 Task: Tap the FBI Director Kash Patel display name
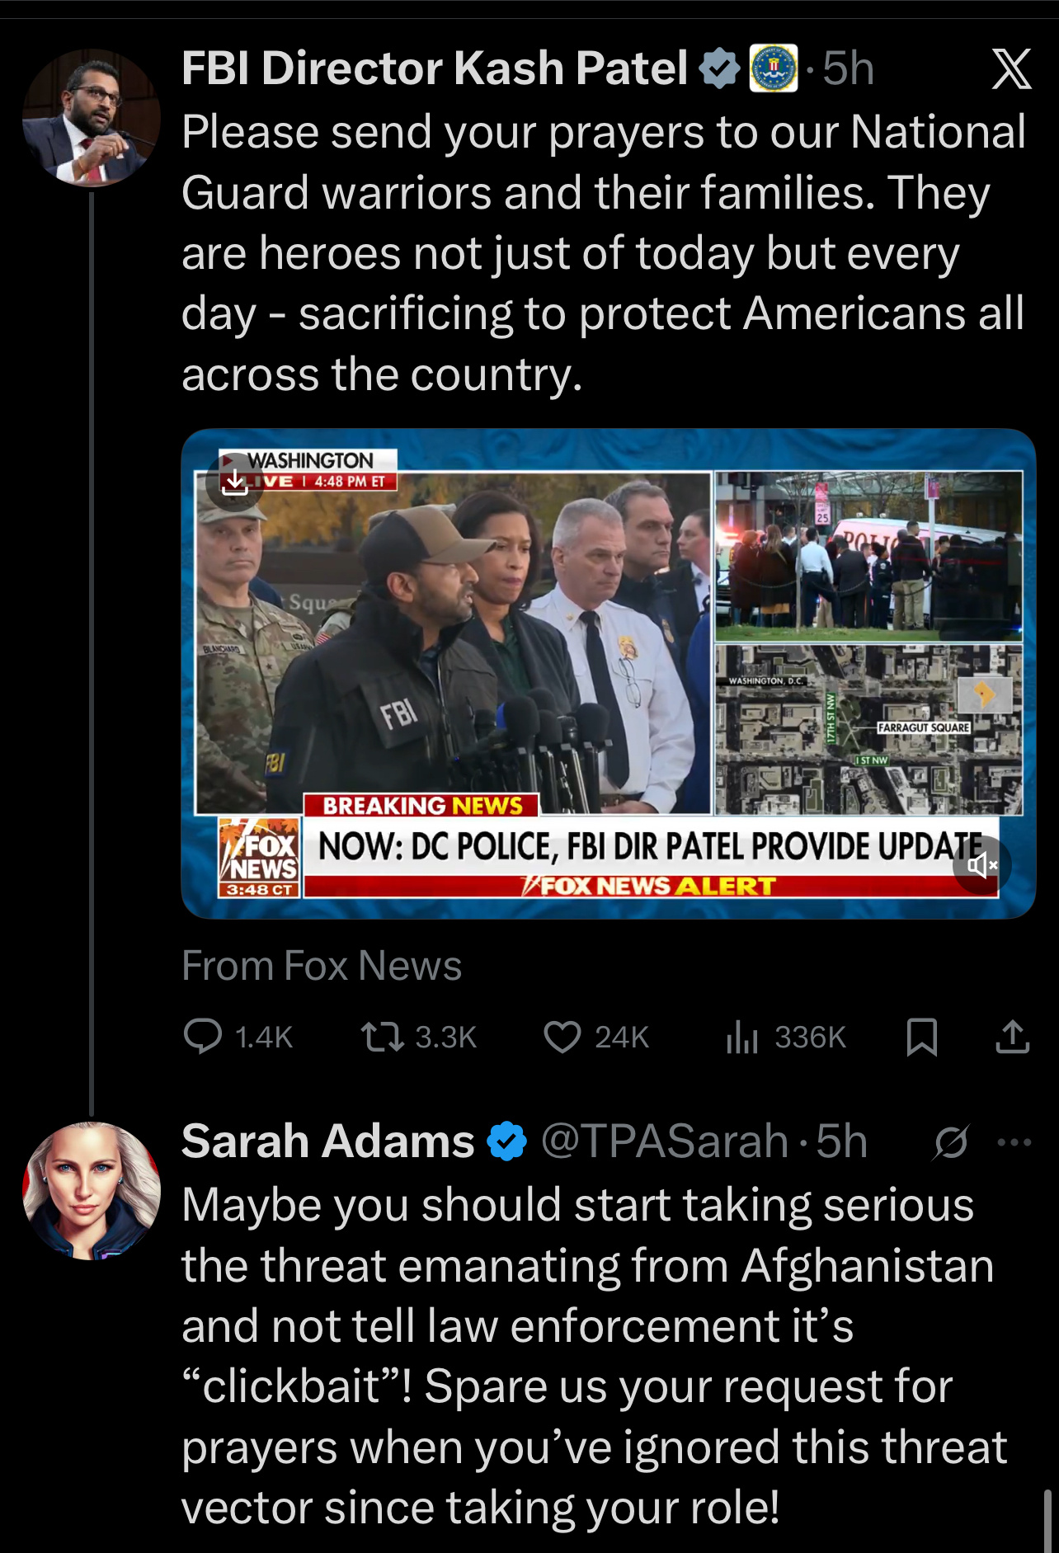pos(434,68)
